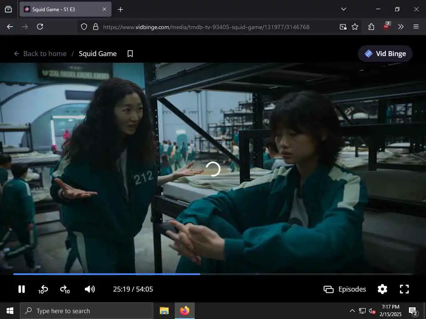Reload the current page

point(40,27)
